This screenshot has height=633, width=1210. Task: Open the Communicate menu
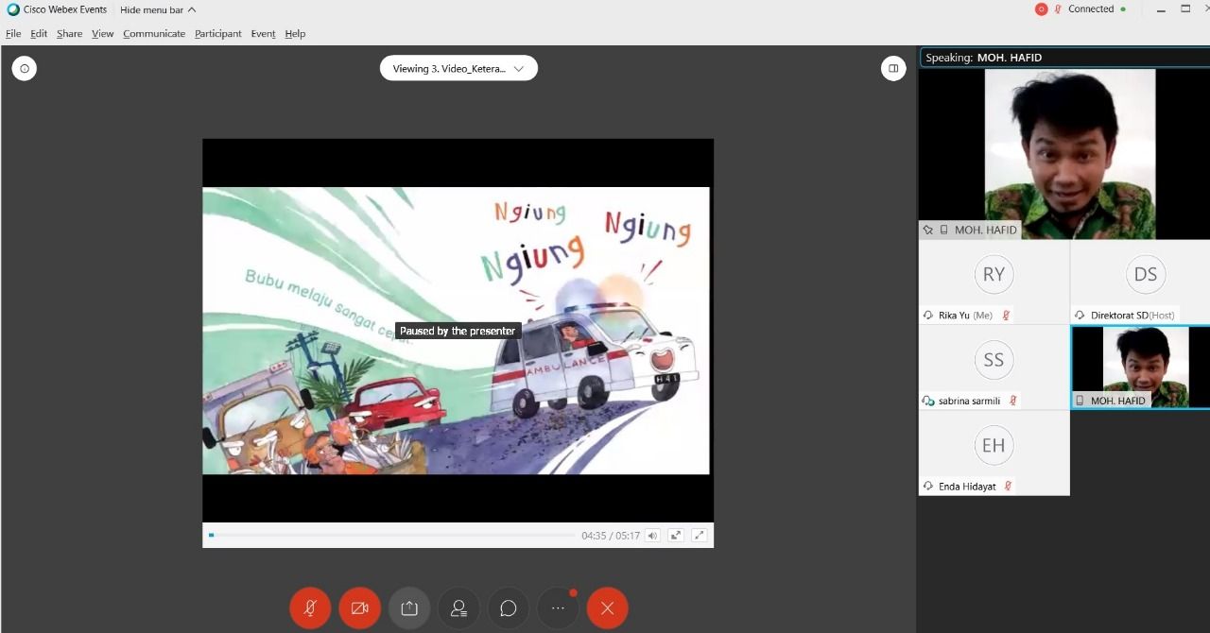[x=154, y=34]
